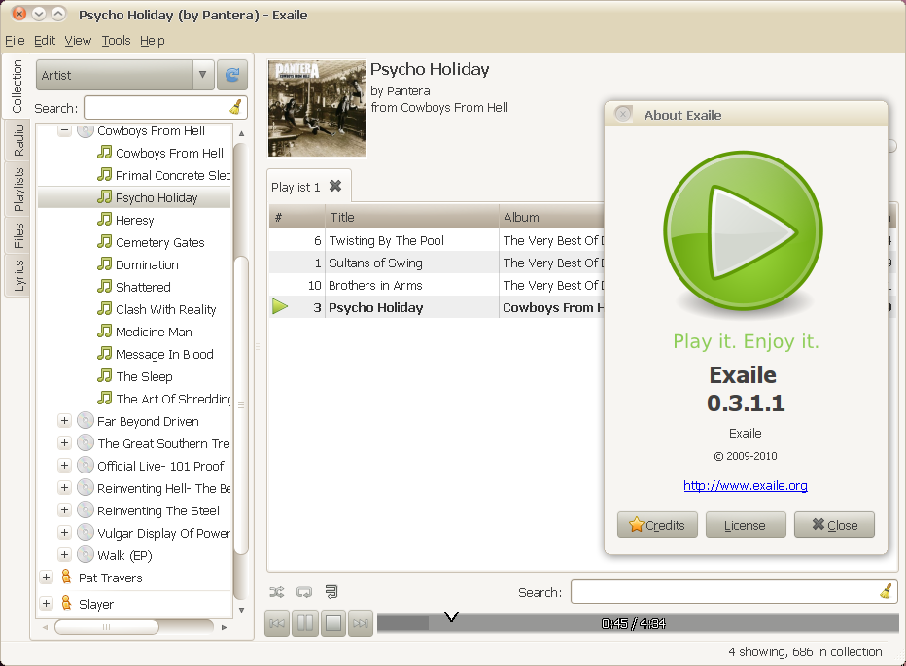The width and height of the screenshot is (906, 666).
Task: Open the http://www.exaile.org link
Action: pos(746,485)
